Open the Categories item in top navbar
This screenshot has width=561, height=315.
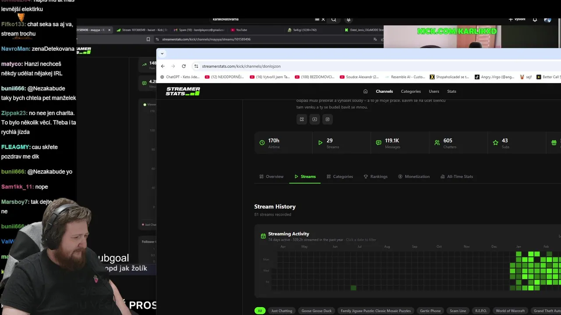tap(411, 91)
